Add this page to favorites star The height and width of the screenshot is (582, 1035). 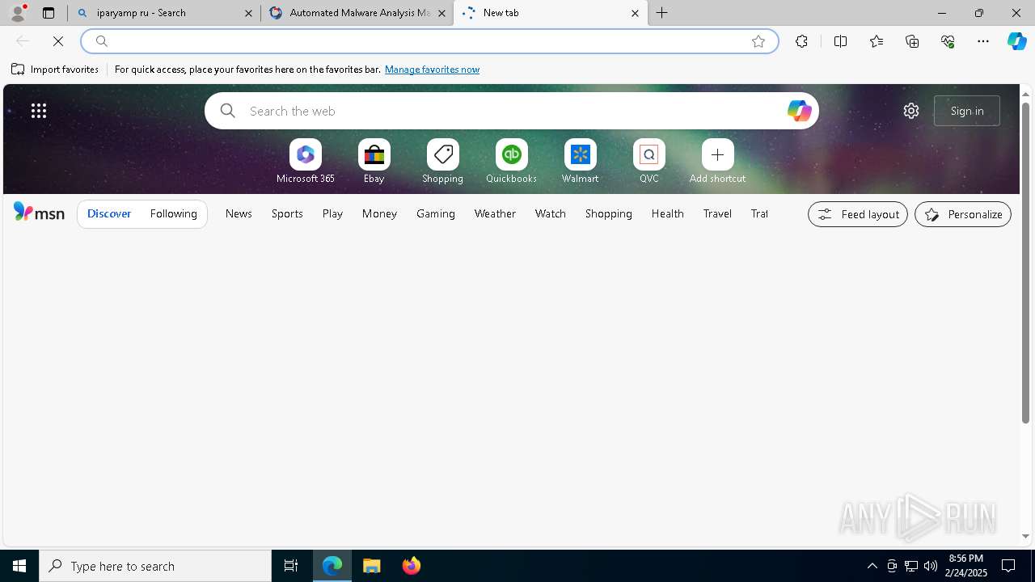[758, 41]
